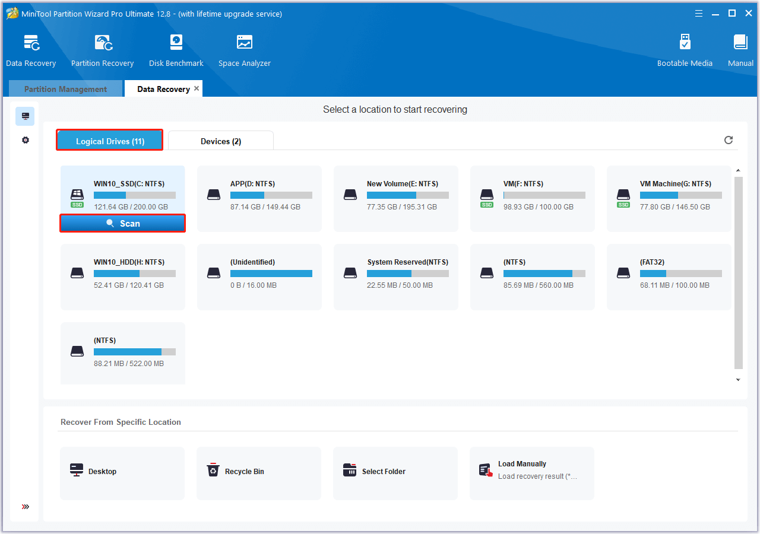Close the Data Recovery tab
760x534 pixels.
197,88
